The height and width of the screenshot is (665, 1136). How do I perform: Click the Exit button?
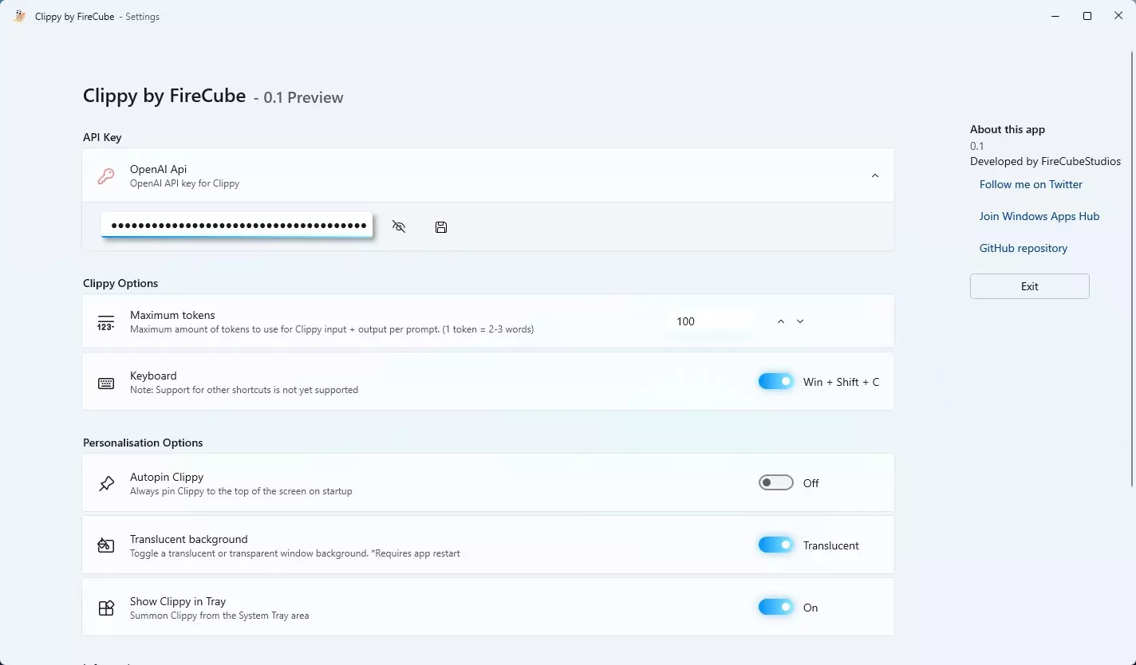pyautogui.click(x=1030, y=286)
